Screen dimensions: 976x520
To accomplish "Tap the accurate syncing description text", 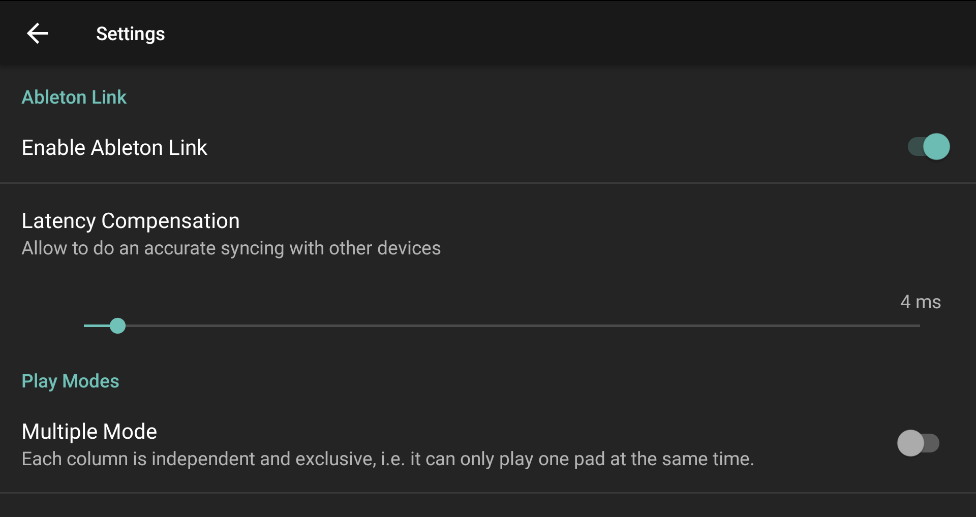I will 231,248.
